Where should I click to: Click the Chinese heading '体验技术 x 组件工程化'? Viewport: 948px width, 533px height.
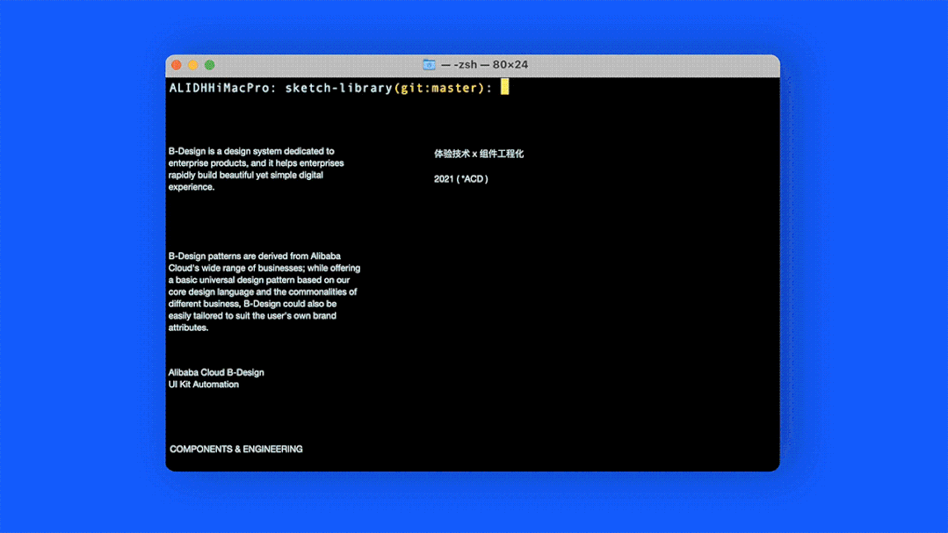[x=479, y=154]
